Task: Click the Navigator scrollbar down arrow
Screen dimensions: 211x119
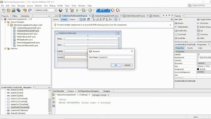Action: tap(49, 113)
